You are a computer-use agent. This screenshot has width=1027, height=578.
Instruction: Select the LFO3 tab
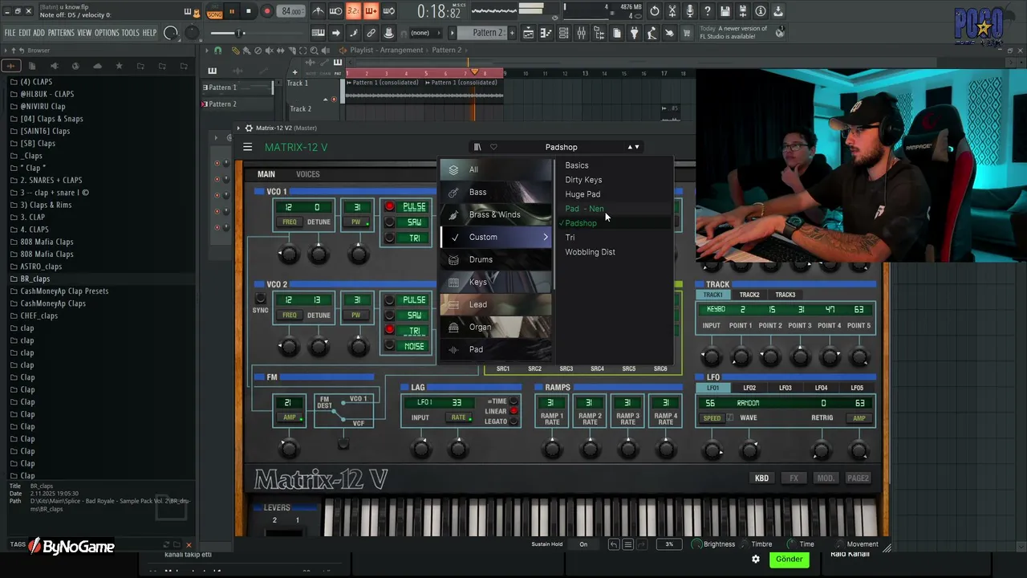785,388
